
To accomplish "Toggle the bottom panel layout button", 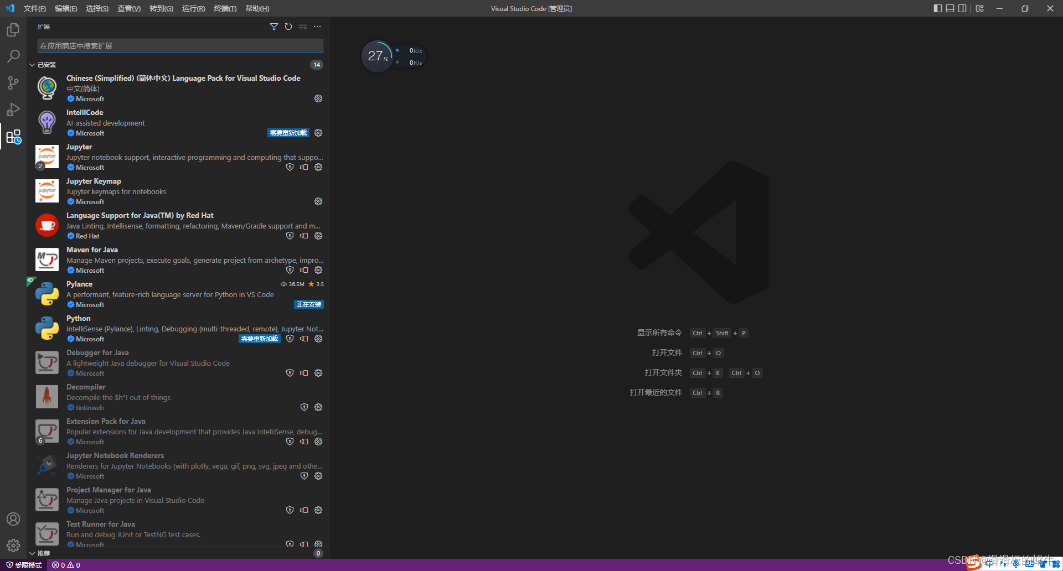I will point(950,8).
